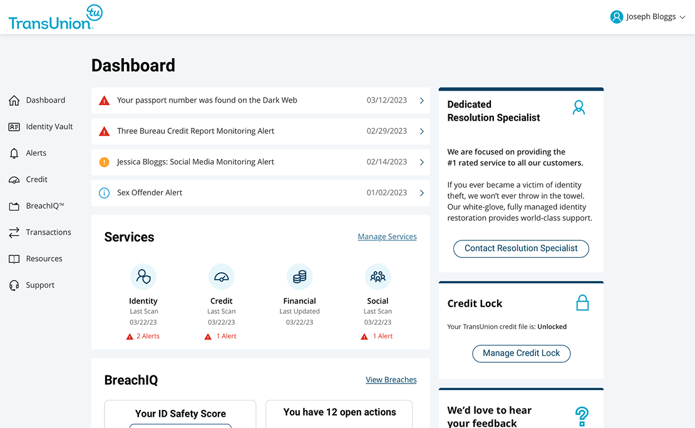Click the Alerts bell icon
The image size is (695, 428).
(x=14, y=153)
